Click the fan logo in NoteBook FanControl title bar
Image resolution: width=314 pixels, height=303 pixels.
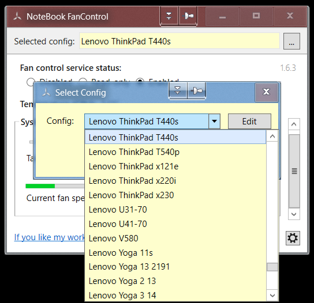pos(17,17)
